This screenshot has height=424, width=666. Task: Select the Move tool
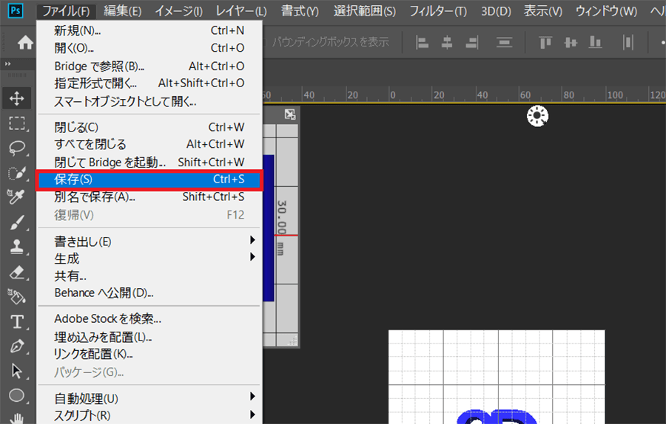(16, 98)
